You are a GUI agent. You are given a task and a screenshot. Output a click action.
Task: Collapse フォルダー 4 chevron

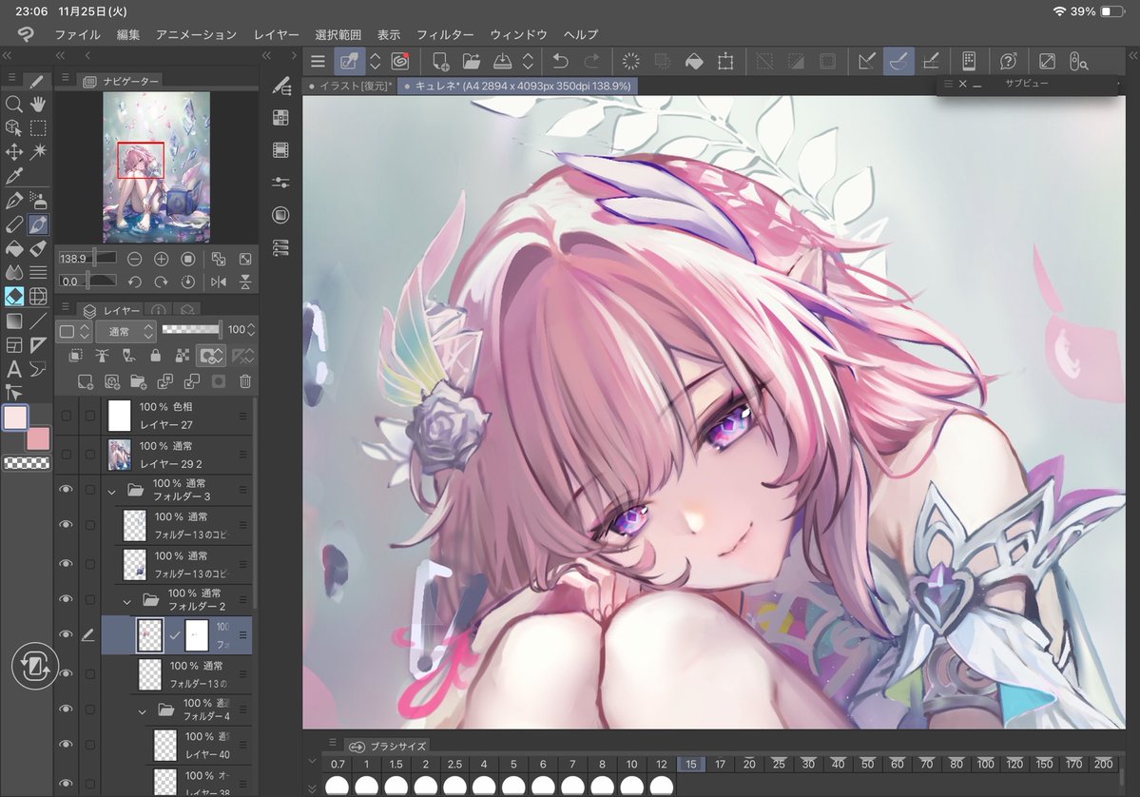(x=143, y=712)
